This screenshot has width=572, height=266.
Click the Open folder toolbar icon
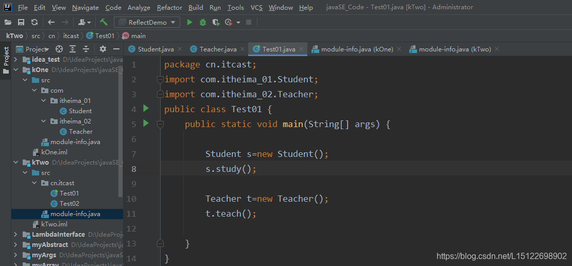(x=8, y=22)
